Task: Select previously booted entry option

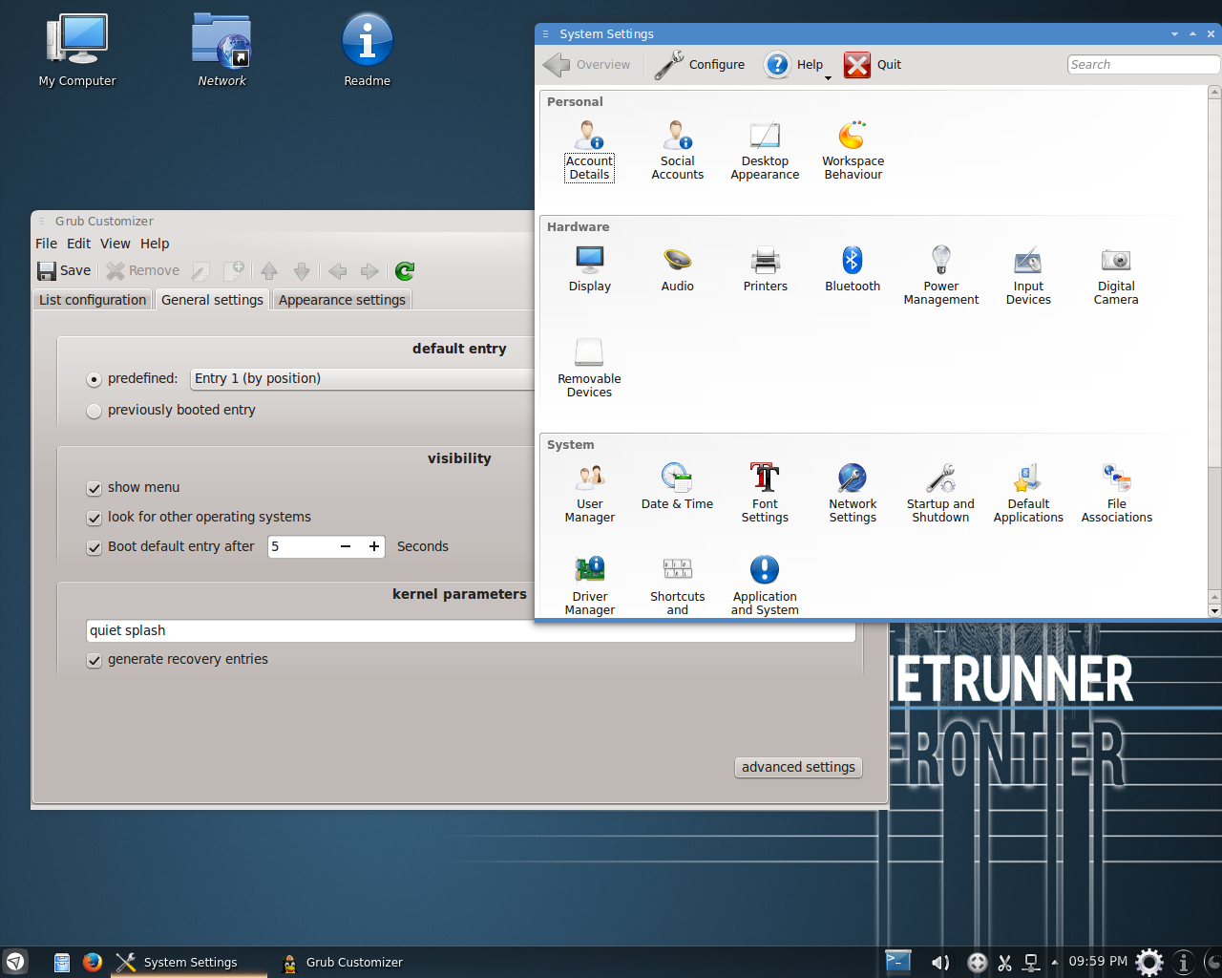Action: click(94, 411)
